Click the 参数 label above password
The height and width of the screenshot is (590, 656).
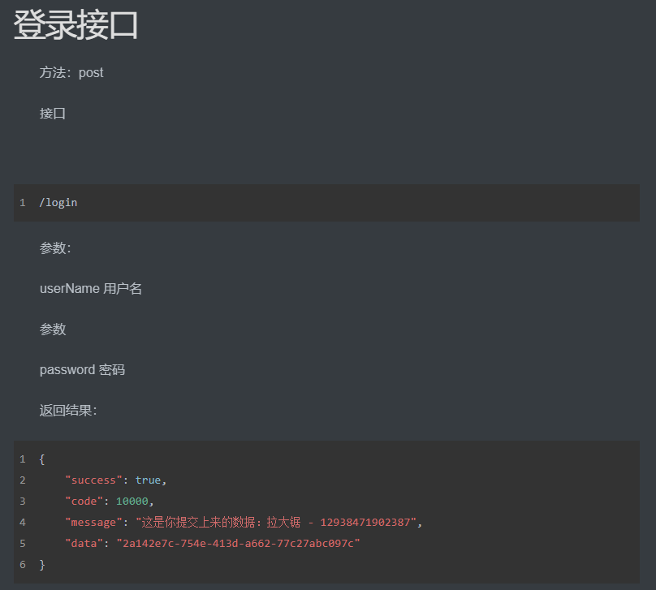pyautogui.click(x=53, y=329)
